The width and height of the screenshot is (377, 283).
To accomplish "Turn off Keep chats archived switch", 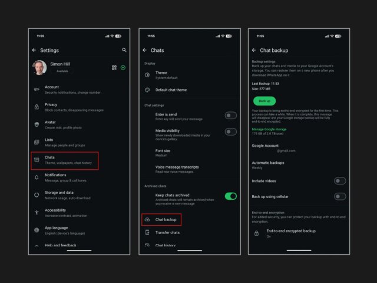I will click(x=230, y=196).
